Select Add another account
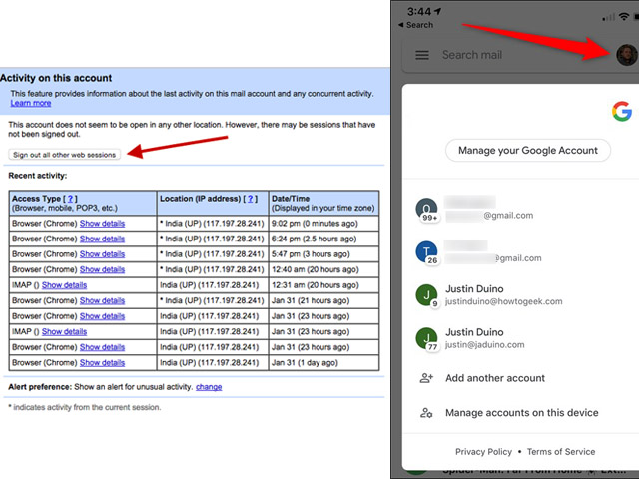 coord(495,378)
